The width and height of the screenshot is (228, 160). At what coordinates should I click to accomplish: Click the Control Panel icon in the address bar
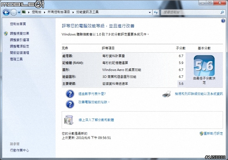pyautogui.click(x=24, y=12)
